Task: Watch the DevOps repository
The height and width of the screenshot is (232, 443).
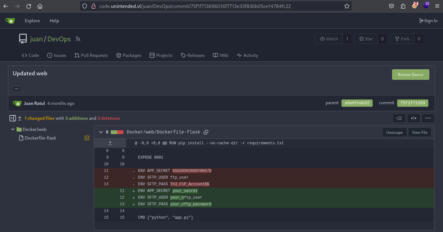Action: (x=329, y=39)
